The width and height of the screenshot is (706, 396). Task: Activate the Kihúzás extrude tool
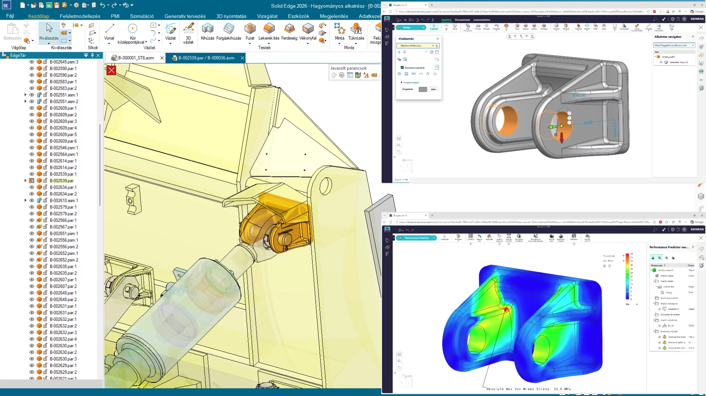pos(207,32)
